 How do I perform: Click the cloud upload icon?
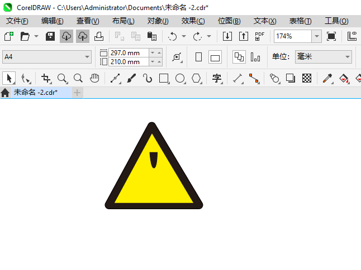click(x=82, y=36)
